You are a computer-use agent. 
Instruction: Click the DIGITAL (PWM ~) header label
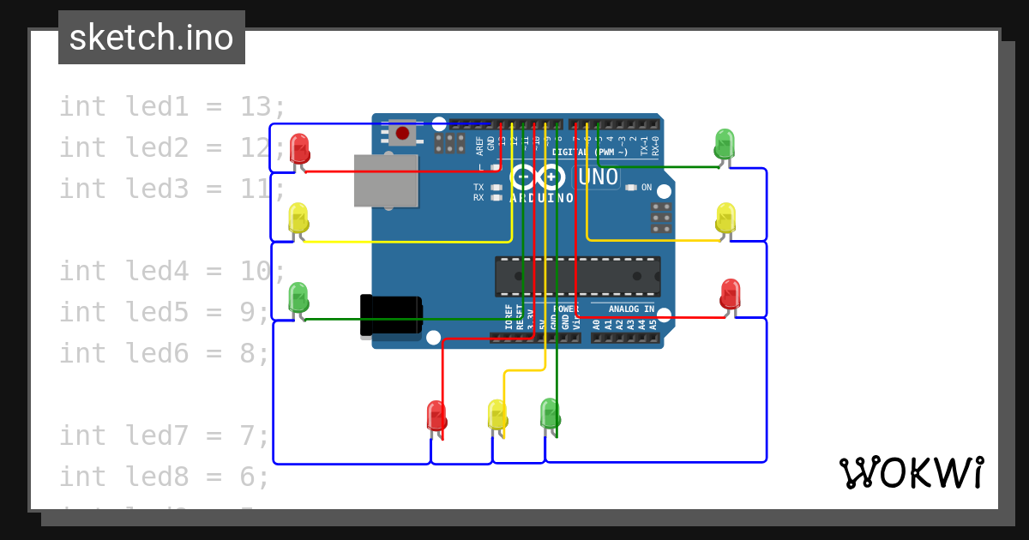coord(590,152)
